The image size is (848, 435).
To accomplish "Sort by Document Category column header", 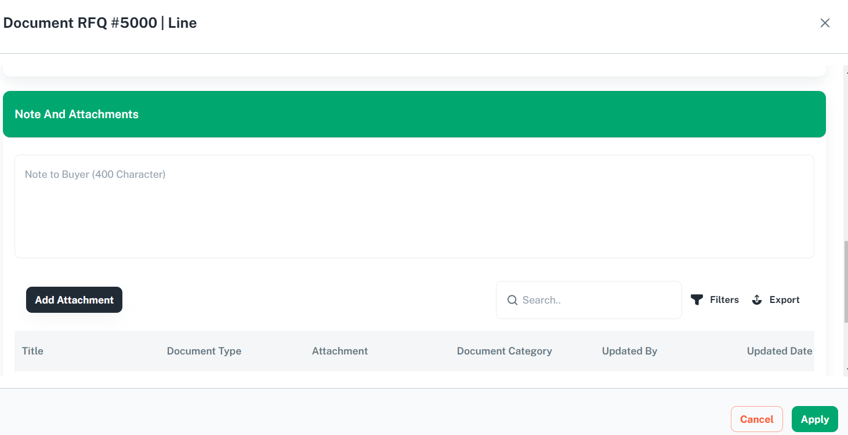I will click(504, 351).
